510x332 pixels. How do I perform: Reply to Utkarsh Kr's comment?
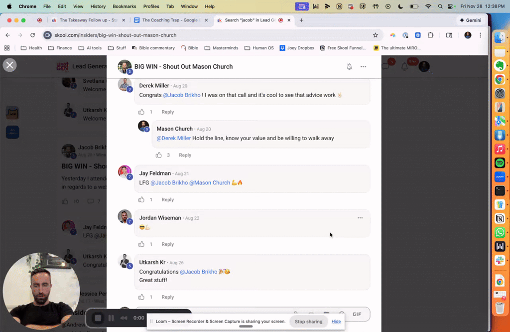coord(167,297)
